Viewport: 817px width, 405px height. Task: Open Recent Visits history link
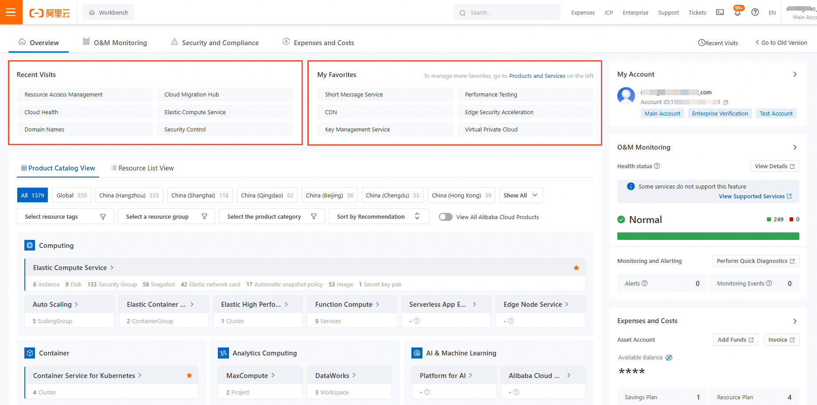pyautogui.click(x=718, y=43)
